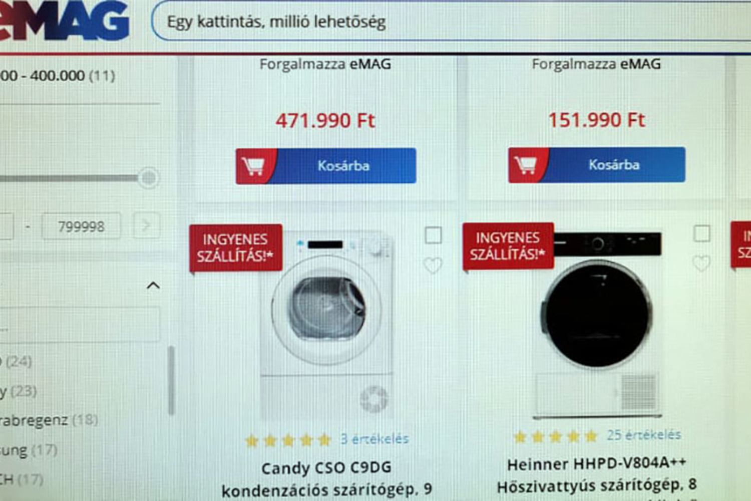Open the 25 értékelés reviews link
This screenshot has height=501, width=751.
[644, 435]
